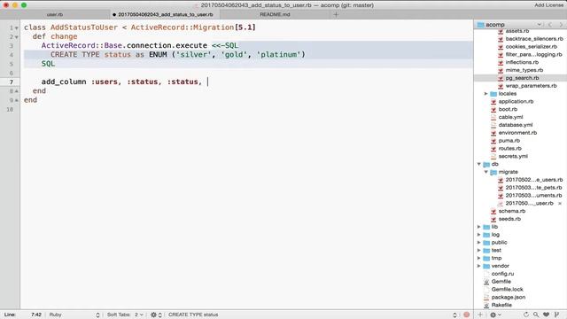Open environment.rb in the file browser
567x319 pixels.
click(517, 133)
